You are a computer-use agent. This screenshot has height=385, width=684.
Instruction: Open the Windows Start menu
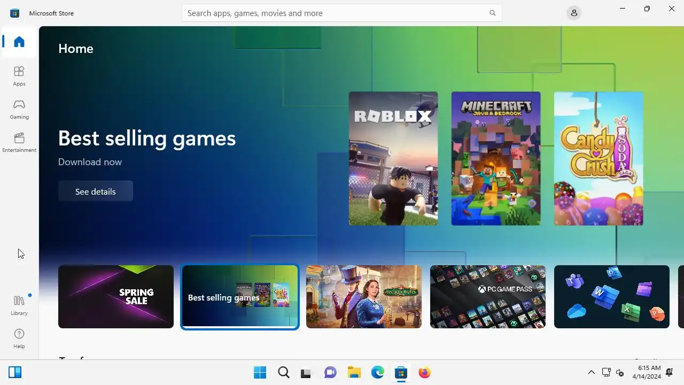tap(260, 373)
